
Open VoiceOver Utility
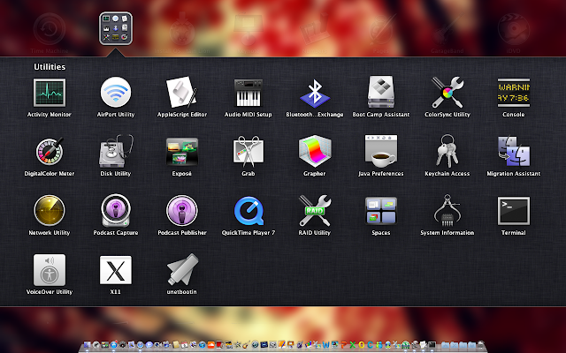50,270
